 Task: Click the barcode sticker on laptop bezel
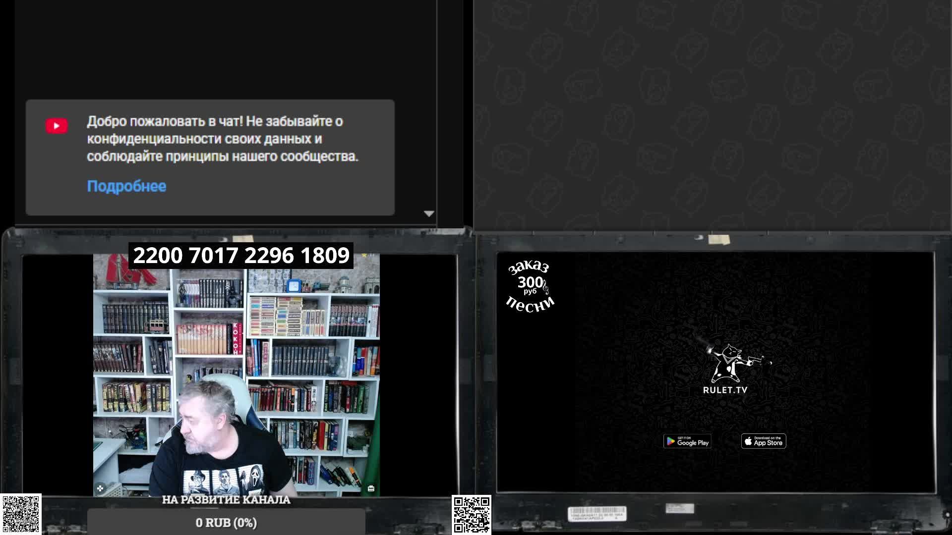click(x=597, y=514)
